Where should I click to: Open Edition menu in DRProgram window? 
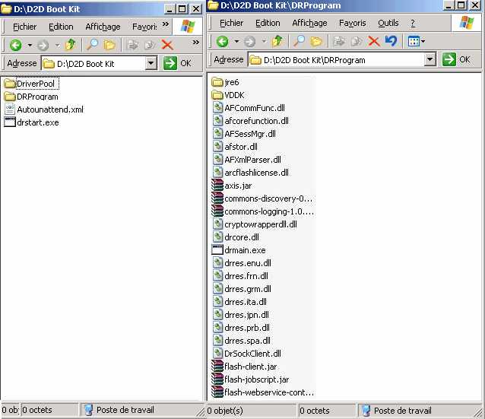(x=268, y=24)
